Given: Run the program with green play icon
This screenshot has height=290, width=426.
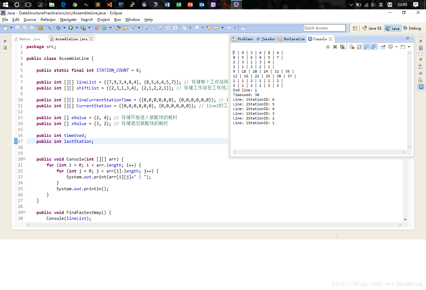Looking at the screenshot, I should [71, 28].
